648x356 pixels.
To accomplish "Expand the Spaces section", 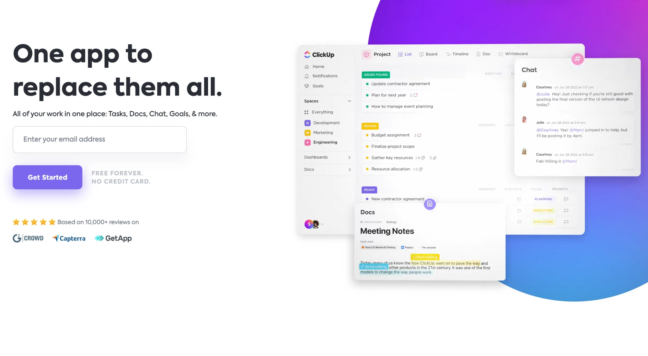I will coord(349,100).
